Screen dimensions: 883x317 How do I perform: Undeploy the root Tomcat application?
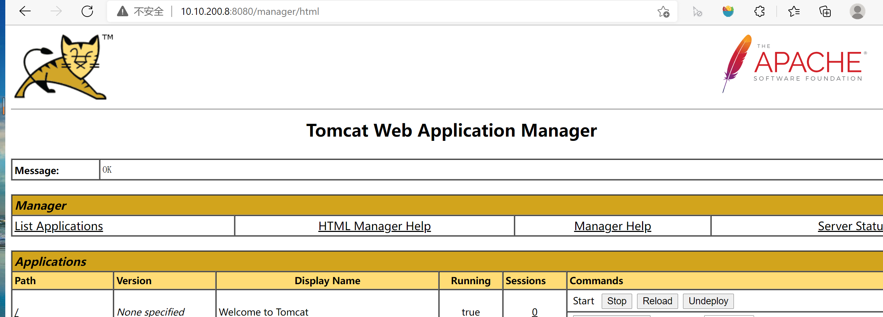(x=708, y=301)
